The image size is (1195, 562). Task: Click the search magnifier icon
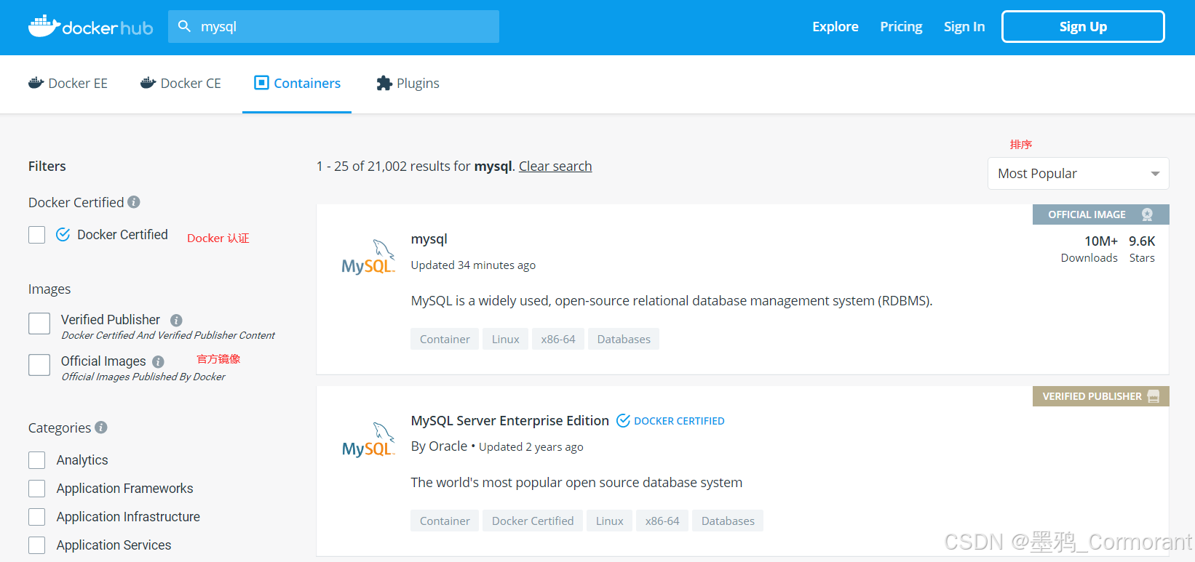pyautogui.click(x=185, y=26)
